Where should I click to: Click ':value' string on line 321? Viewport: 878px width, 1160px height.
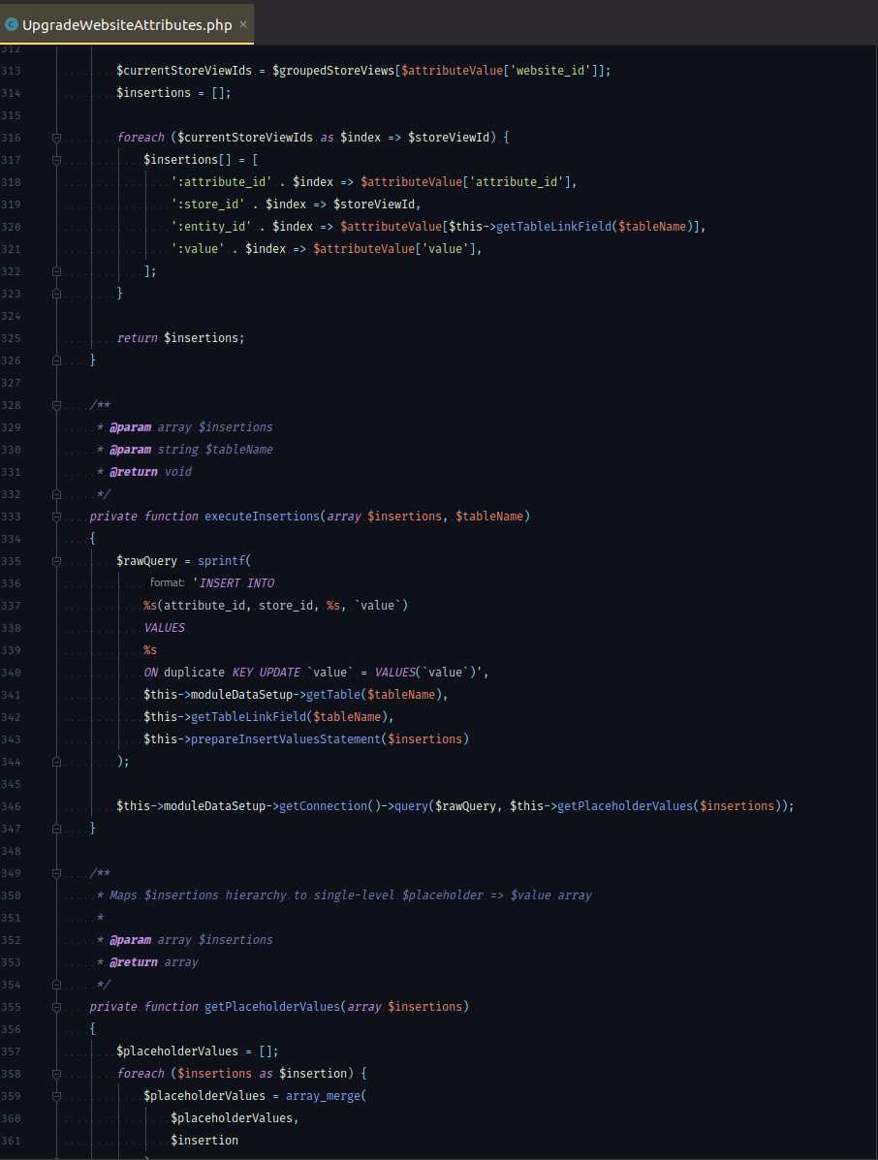click(x=198, y=248)
